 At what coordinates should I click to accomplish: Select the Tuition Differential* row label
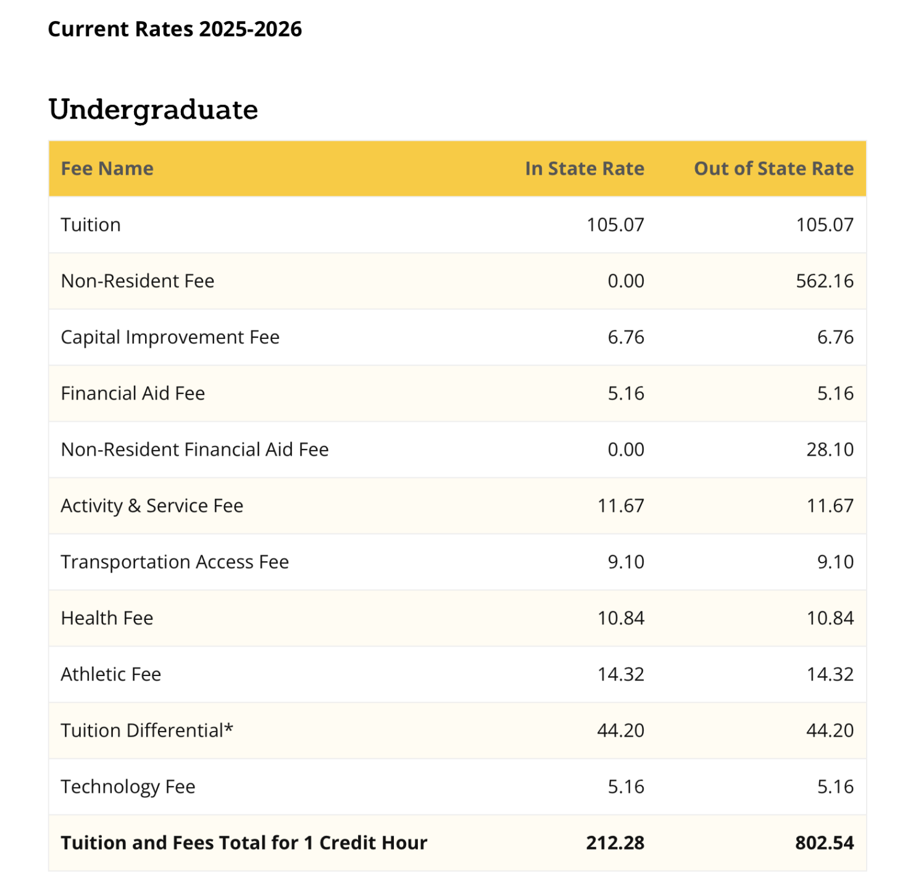[x=147, y=730]
